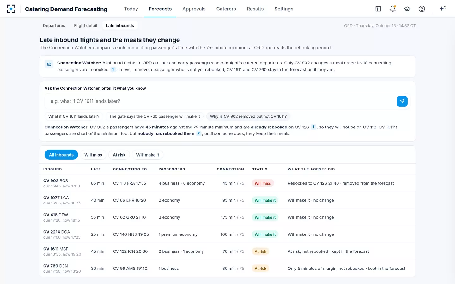The height and width of the screenshot is (284, 455).
Task: Filter table by At risk
Action: (119, 155)
